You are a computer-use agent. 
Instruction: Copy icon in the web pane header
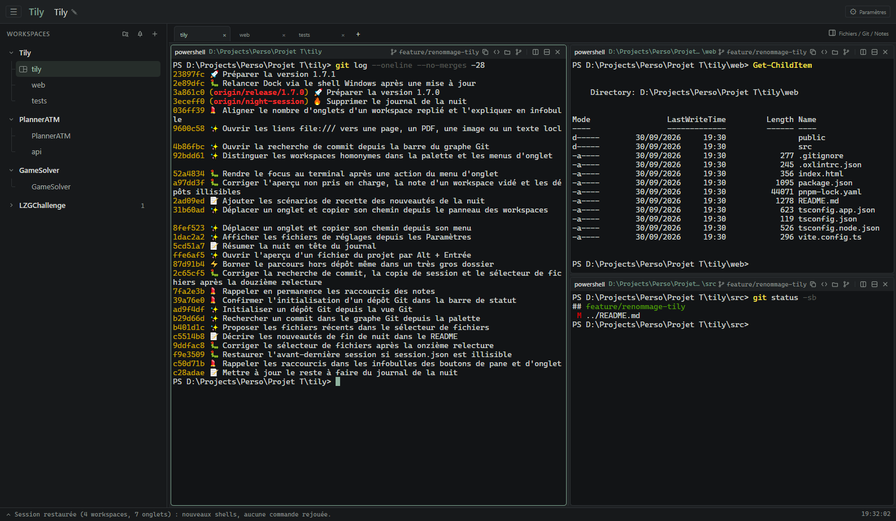[x=813, y=52]
